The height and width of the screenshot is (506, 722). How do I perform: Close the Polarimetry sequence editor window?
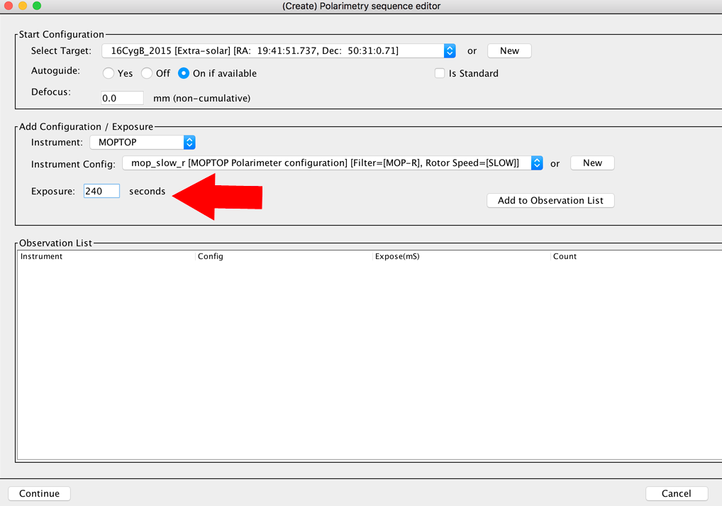coord(9,6)
